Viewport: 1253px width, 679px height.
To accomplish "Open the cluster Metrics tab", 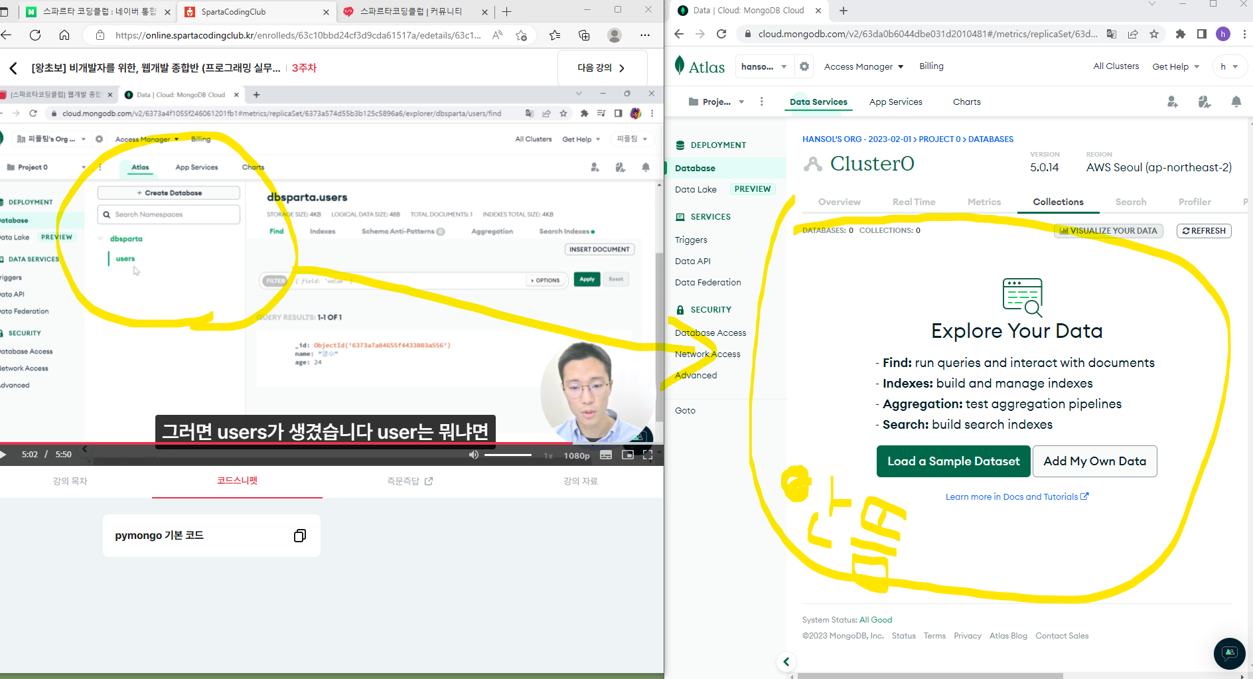I will (984, 202).
